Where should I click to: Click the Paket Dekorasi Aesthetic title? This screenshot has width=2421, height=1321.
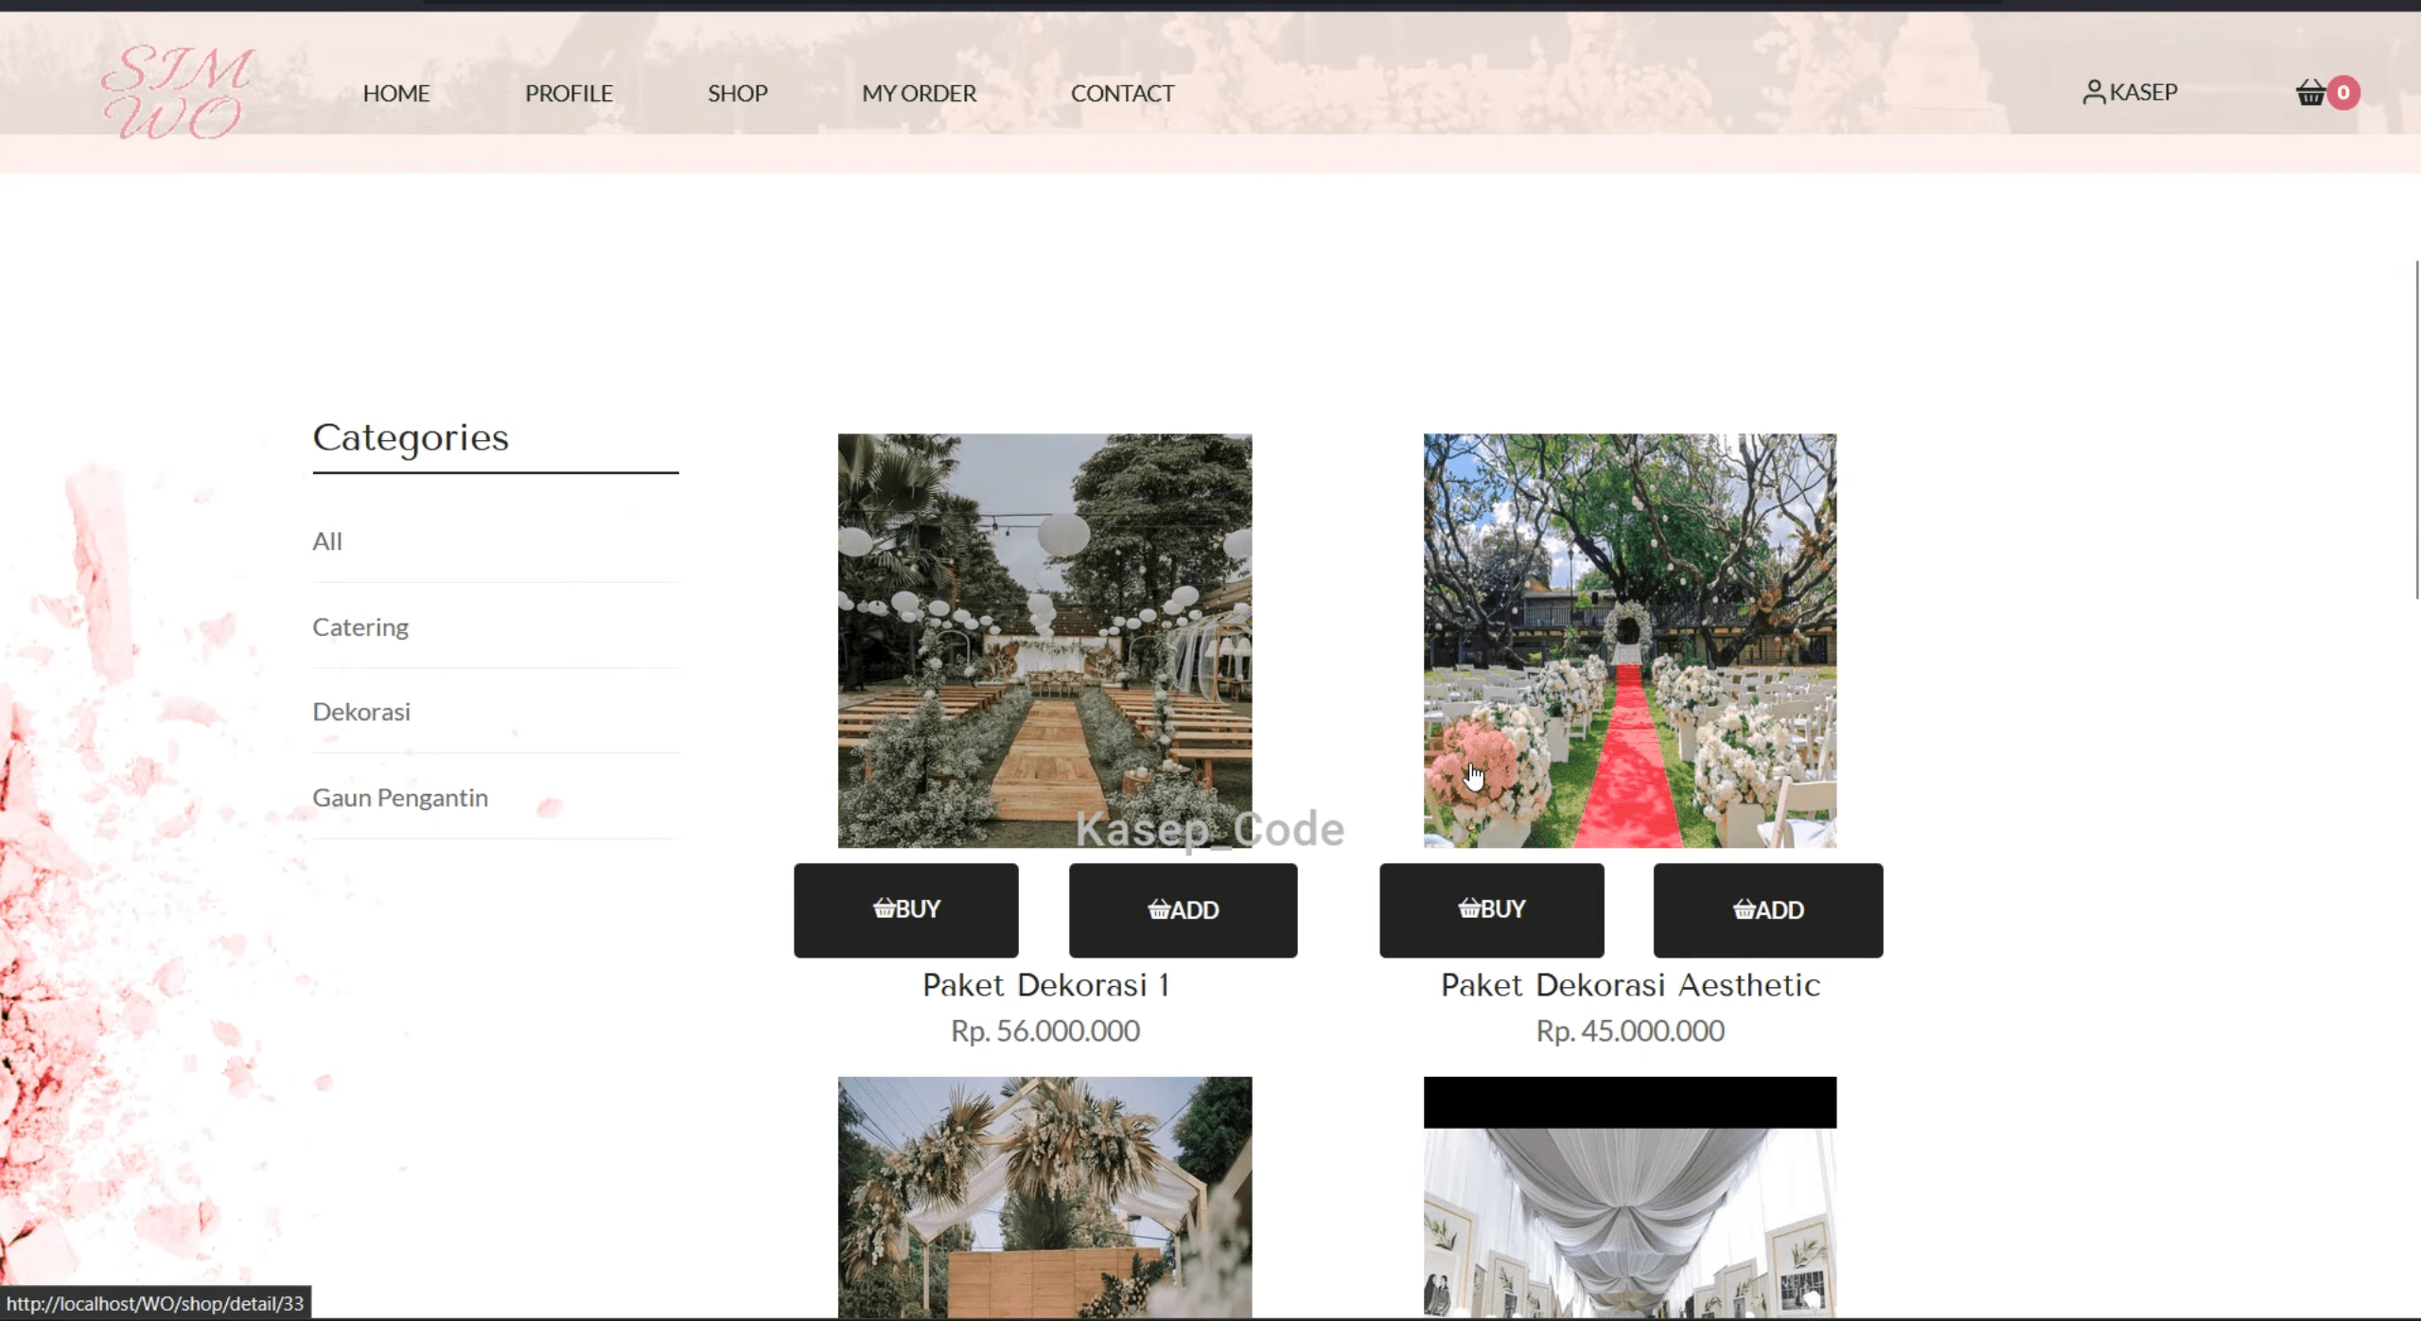1629,985
